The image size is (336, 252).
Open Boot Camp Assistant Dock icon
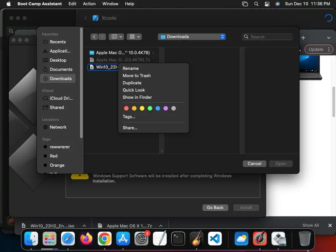point(278,238)
